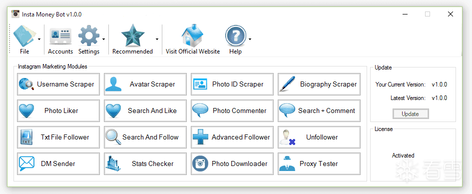
Task: Click the Settings toolbar label
Action: click(89, 51)
